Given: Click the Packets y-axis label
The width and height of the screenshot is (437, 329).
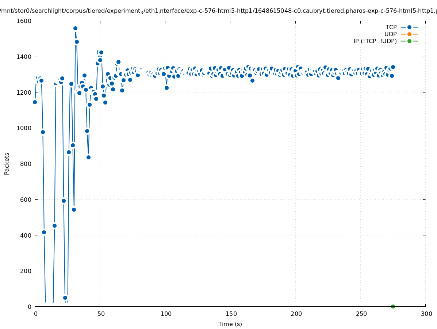Looking at the screenshot, I should click(x=7, y=163).
